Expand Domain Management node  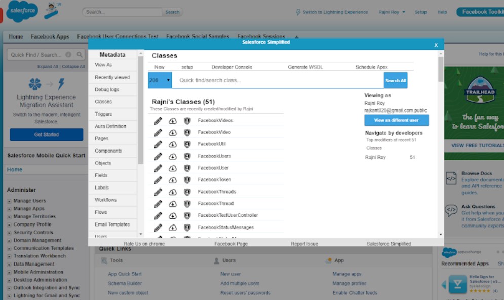(9, 241)
